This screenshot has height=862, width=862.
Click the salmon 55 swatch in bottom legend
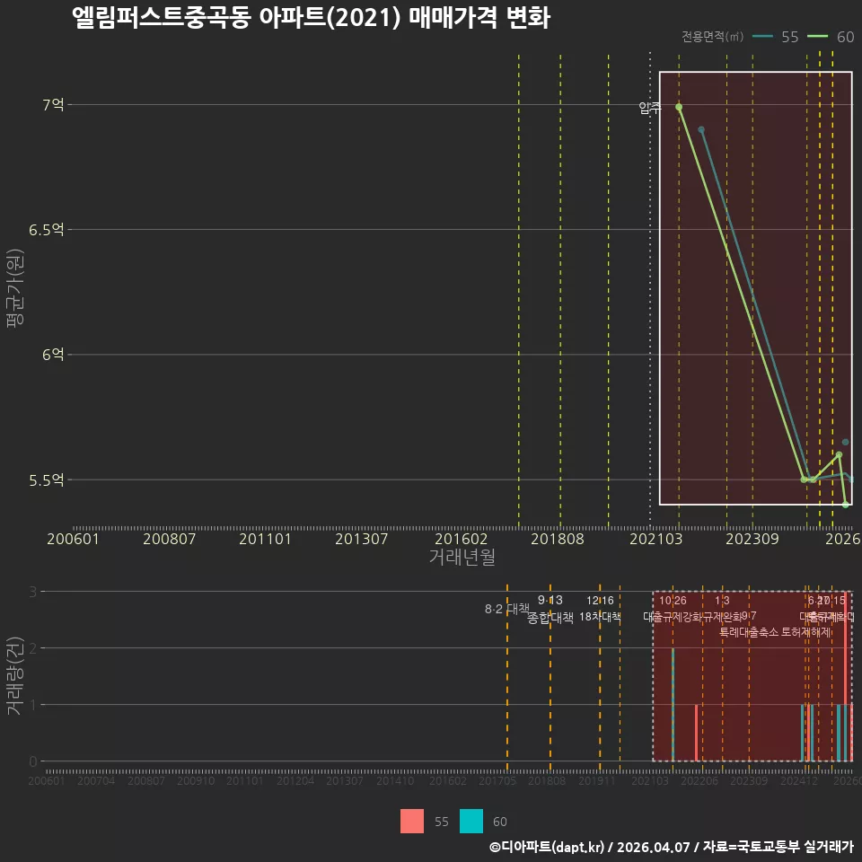412,821
